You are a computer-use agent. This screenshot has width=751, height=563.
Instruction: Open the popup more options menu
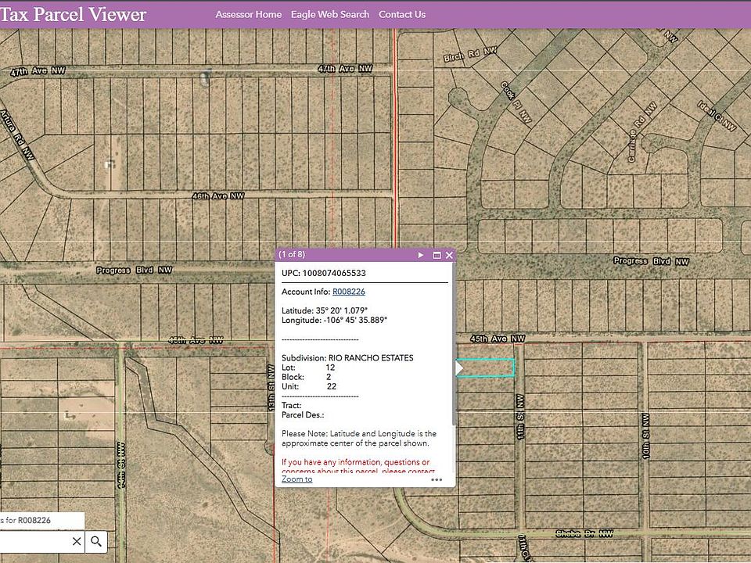tap(437, 479)
